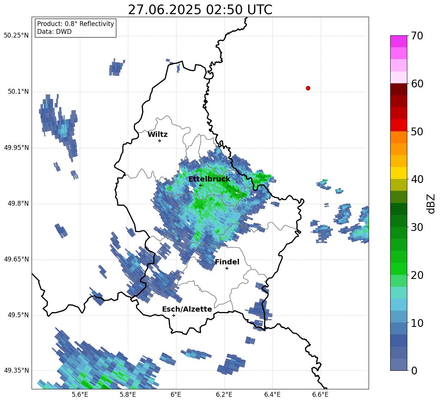Click the 'Data: DWD' text
Screen dimensions: 440x402
point(54,32)
